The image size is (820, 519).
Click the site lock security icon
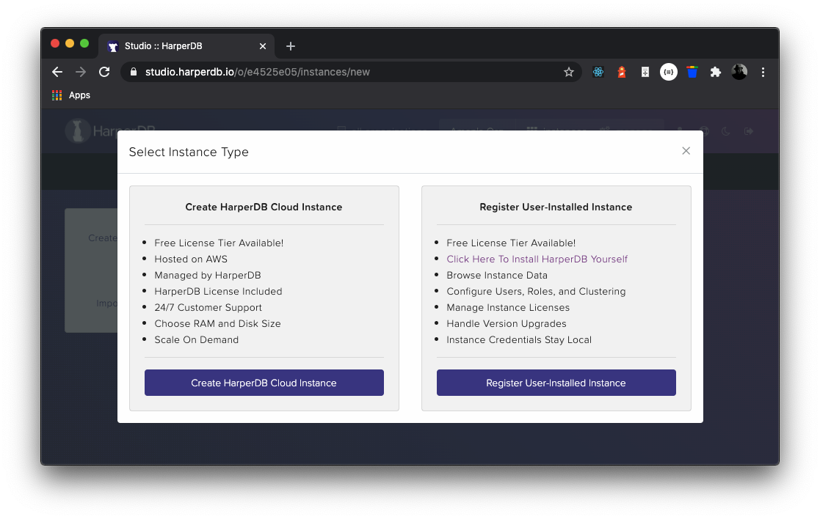134,72
